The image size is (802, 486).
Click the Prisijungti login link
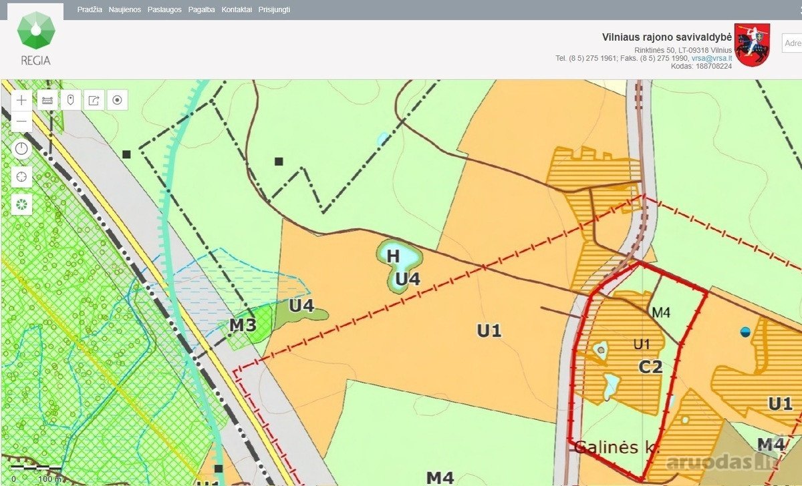(275, 10)
